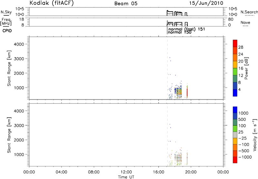This screenshot has height=179, width=258.
Task: Click the '4' label on Power color bar
Action: click(240, 90)
